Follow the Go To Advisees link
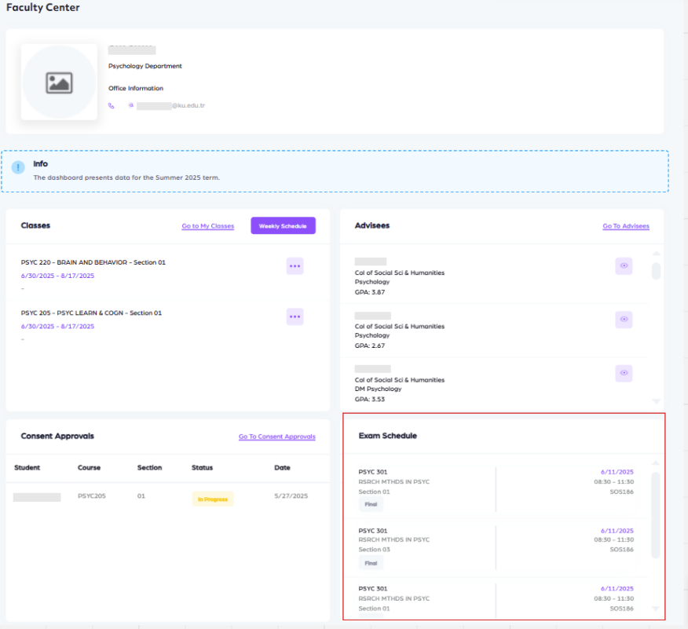The height and width of the screenshot is (629, 688). [x=625, y=226]
